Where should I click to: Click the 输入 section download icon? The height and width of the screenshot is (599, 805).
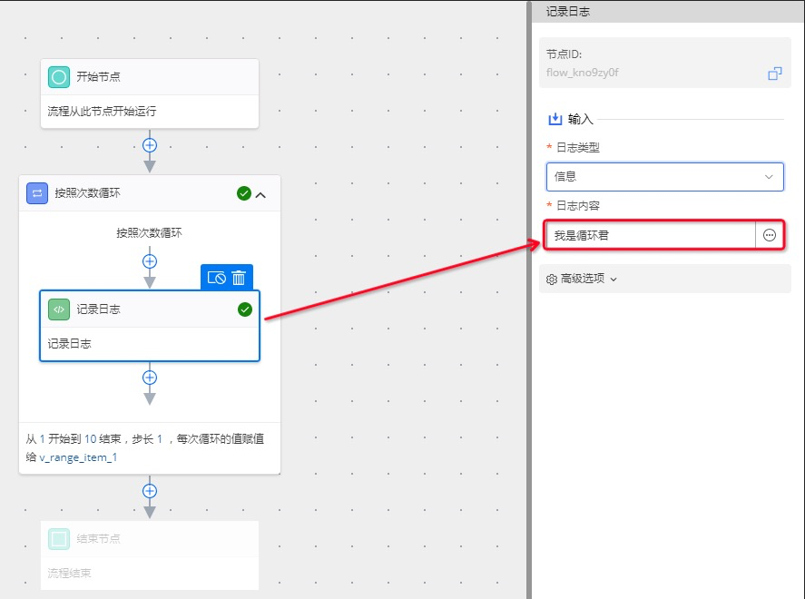click(555, 119)
